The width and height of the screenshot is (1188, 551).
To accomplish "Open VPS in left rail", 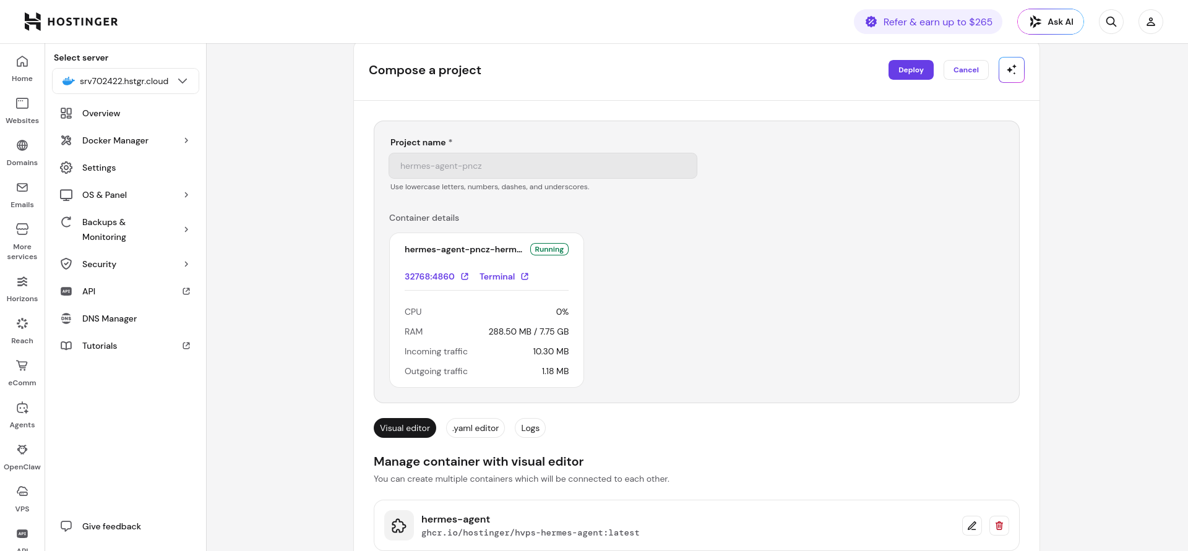I will coord(22,499).
